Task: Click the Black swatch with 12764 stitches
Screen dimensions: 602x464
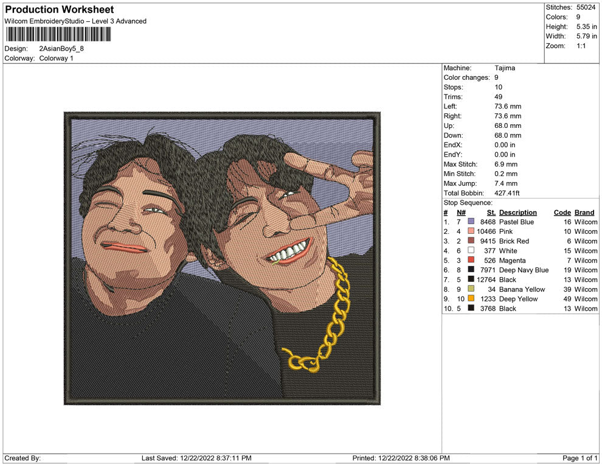Action: (471, 279)
